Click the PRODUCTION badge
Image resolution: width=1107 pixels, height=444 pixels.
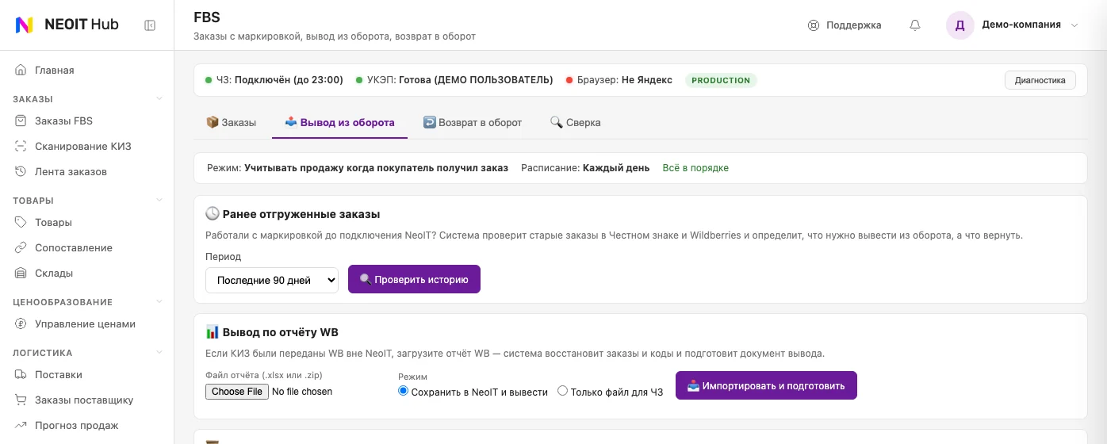[x=721, y=80]
